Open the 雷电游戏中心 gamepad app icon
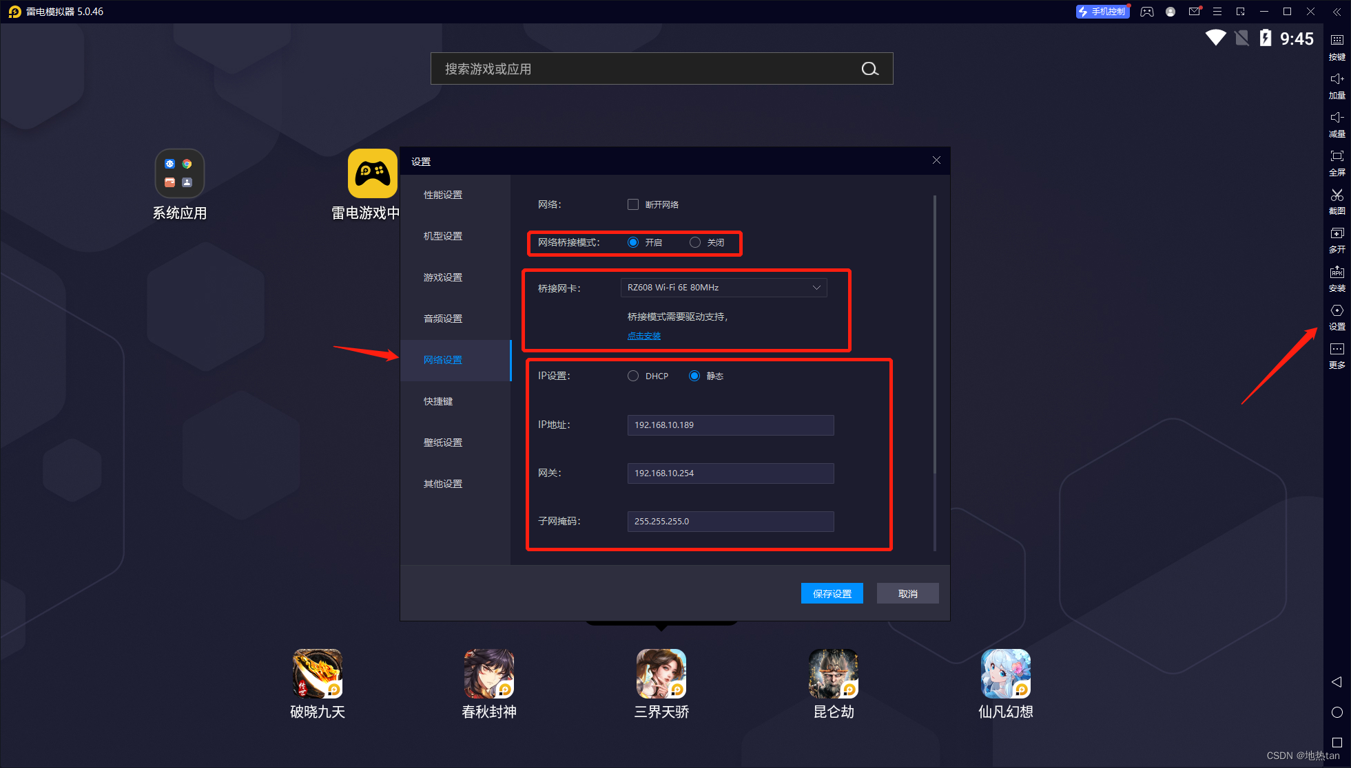Image resolution: width=1351 pixels, height=768 pixels. click(x=373, y=173)
